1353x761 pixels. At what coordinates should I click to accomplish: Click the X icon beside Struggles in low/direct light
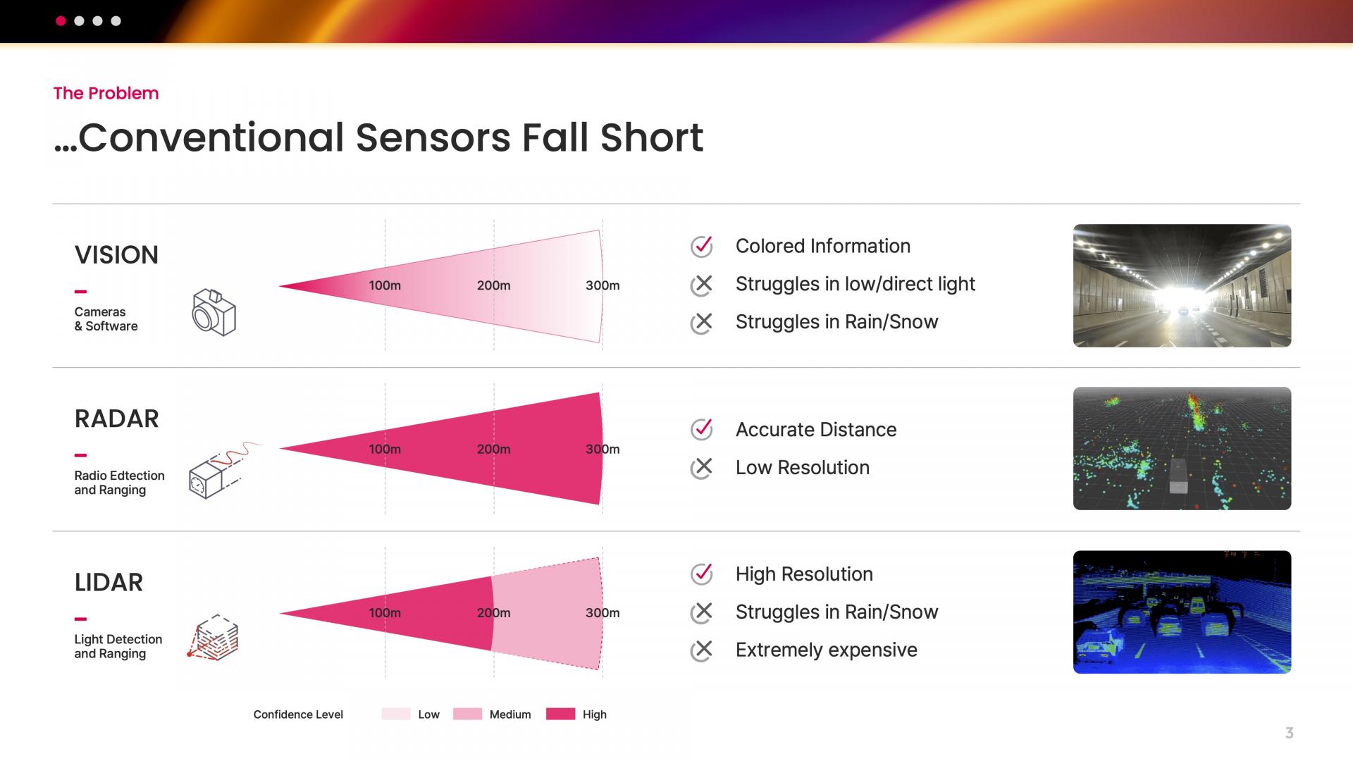click(702, 284)
